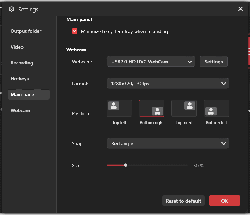This screenshot has width=250, height=215.
Task: Choose the Bottom right webcam position
Action: tap(152, 108)
